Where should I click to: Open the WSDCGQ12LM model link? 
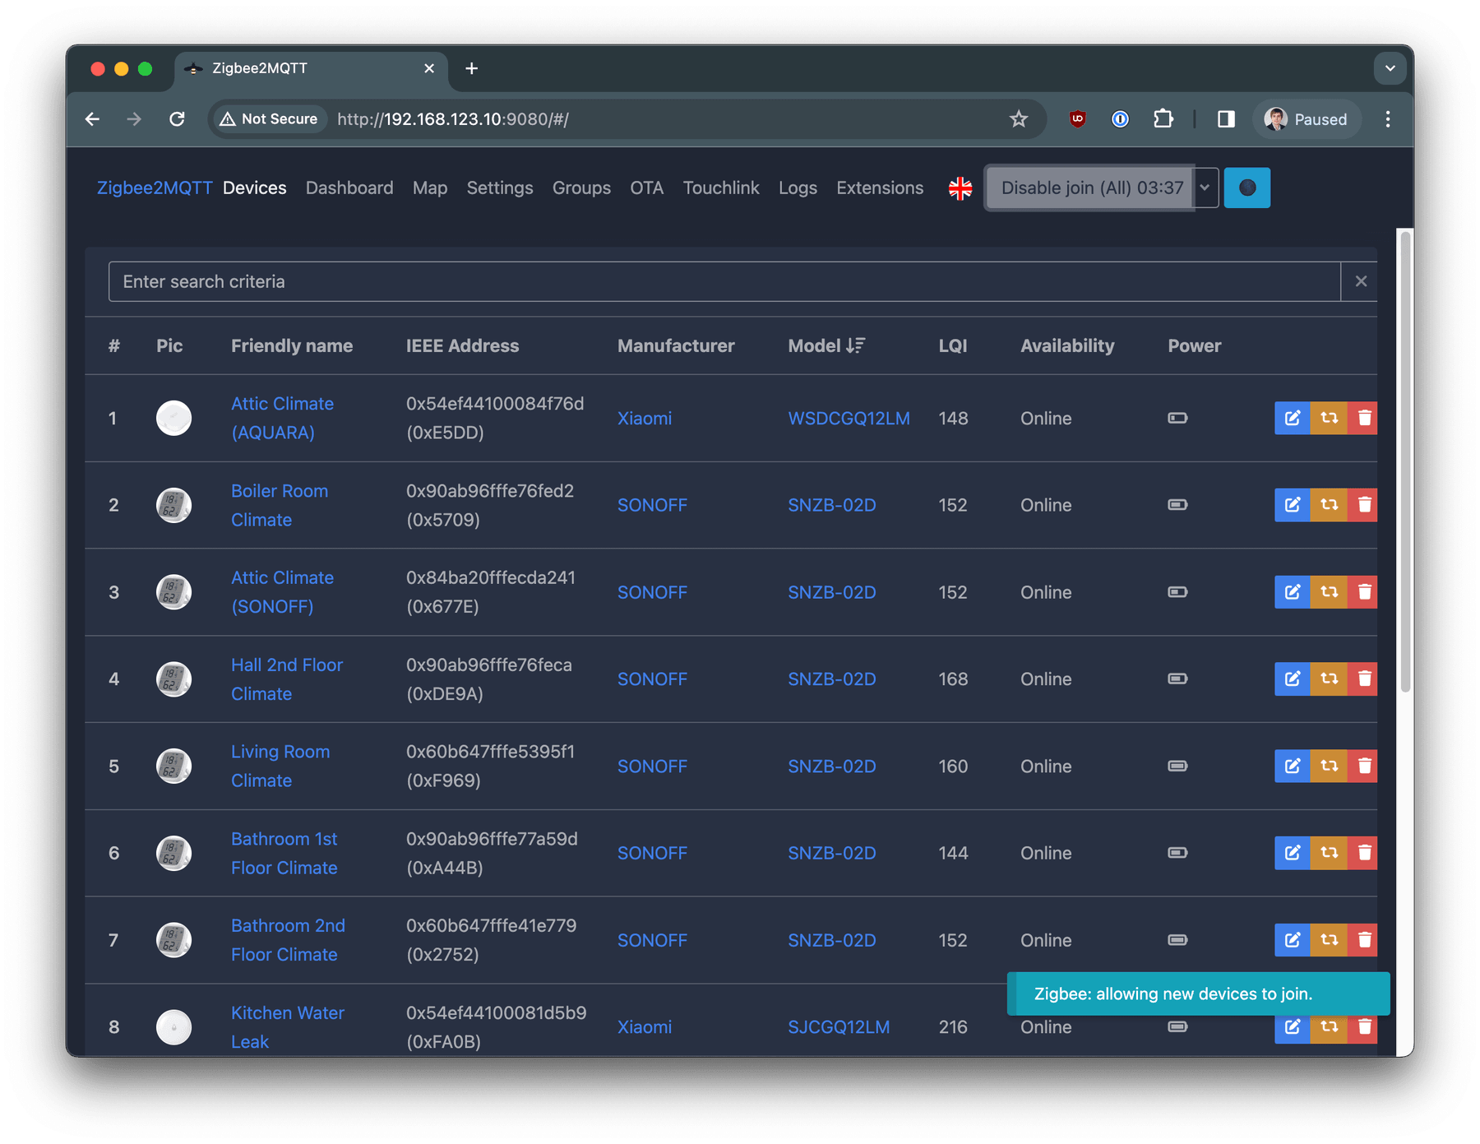click(849, 418)
